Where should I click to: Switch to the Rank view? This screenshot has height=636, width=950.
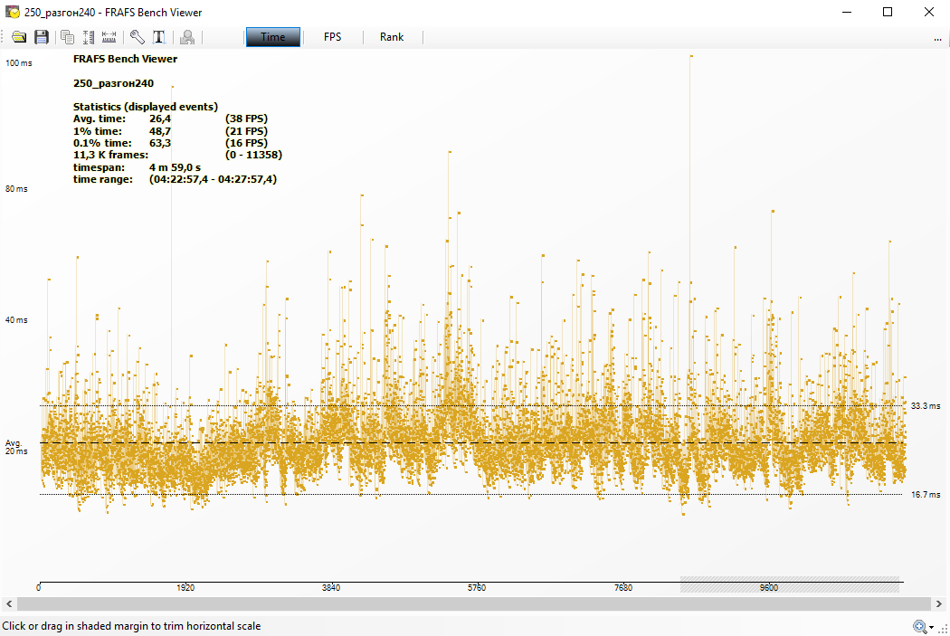[392, 37]
